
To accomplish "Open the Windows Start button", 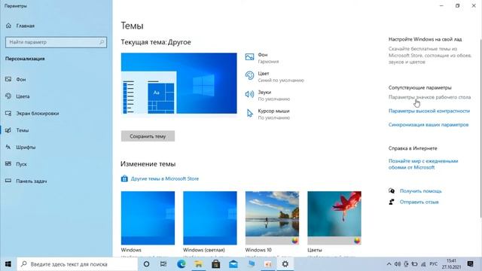I will click(8, 264).
